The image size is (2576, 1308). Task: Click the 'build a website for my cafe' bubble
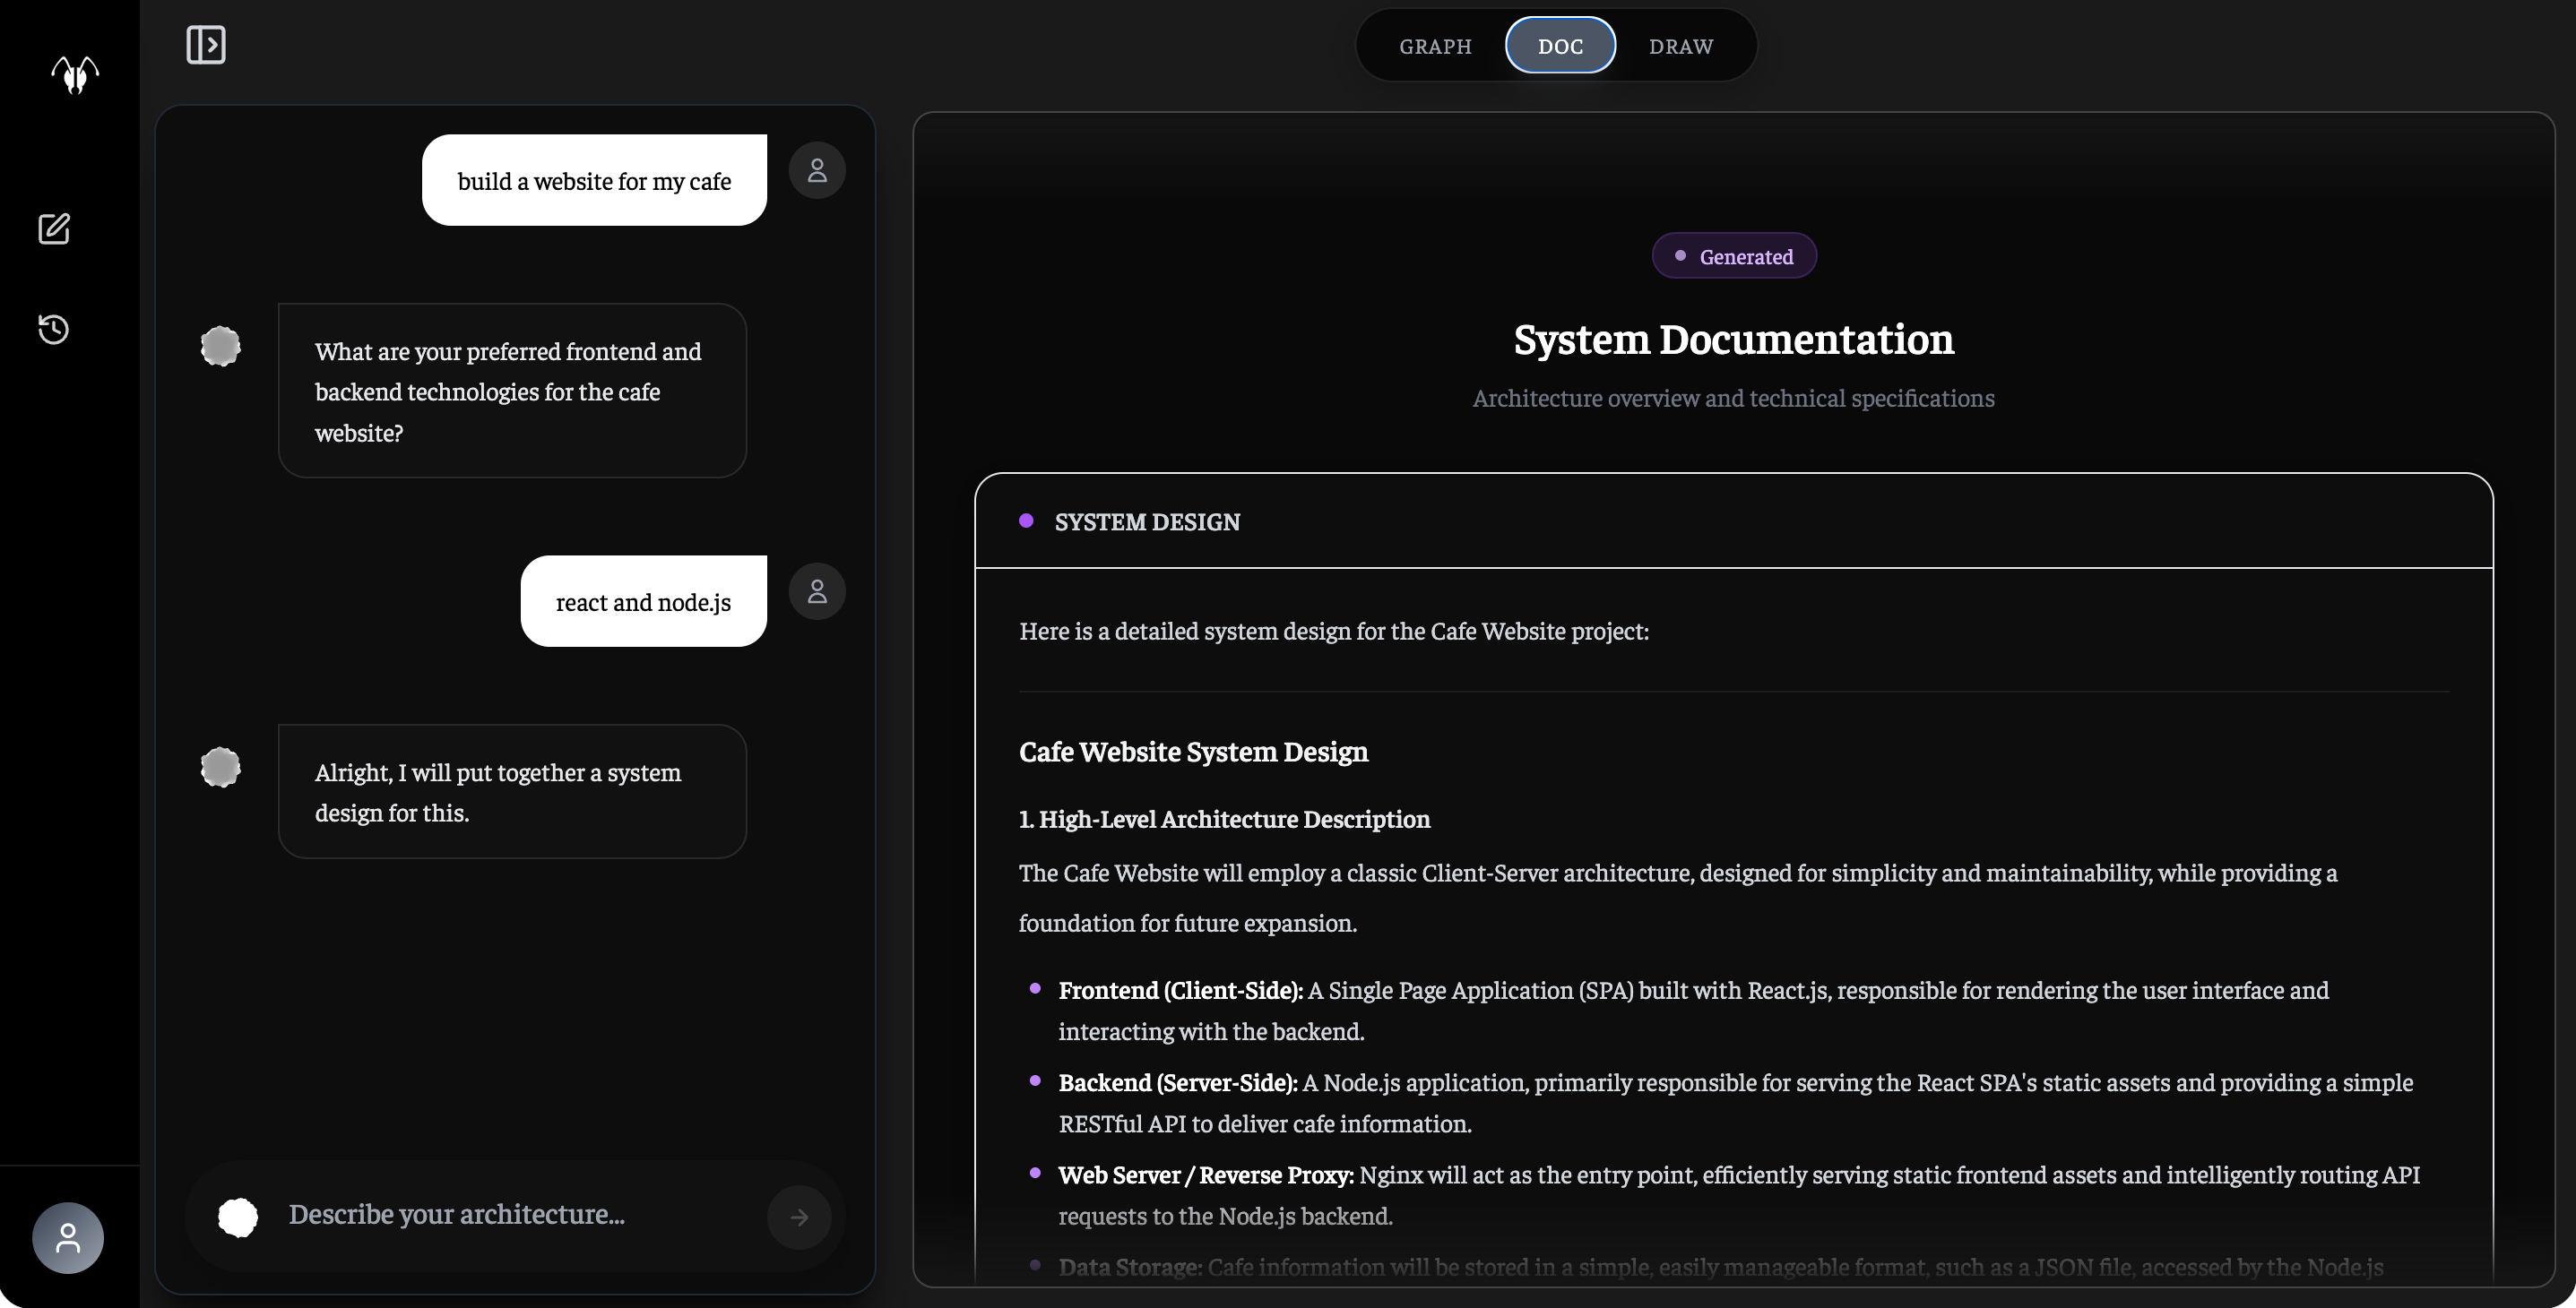(594, 181)
